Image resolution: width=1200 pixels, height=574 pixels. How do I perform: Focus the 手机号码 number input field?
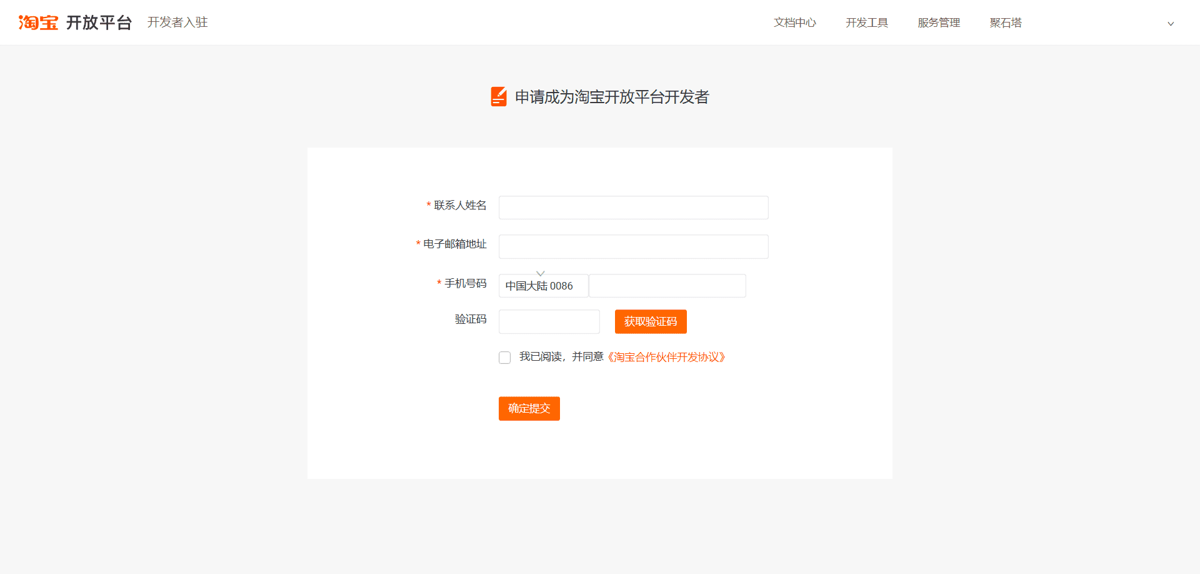(x=667, y=286)
